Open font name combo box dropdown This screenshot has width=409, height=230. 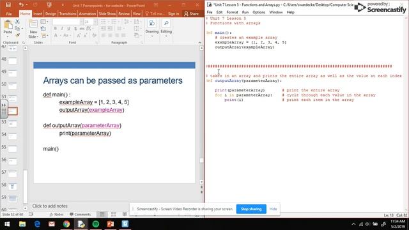click(82, 22)
